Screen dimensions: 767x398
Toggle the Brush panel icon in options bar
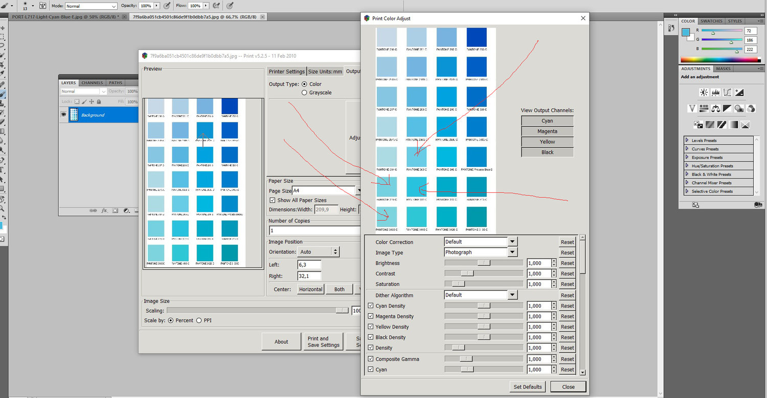click(x=42, y=6)
